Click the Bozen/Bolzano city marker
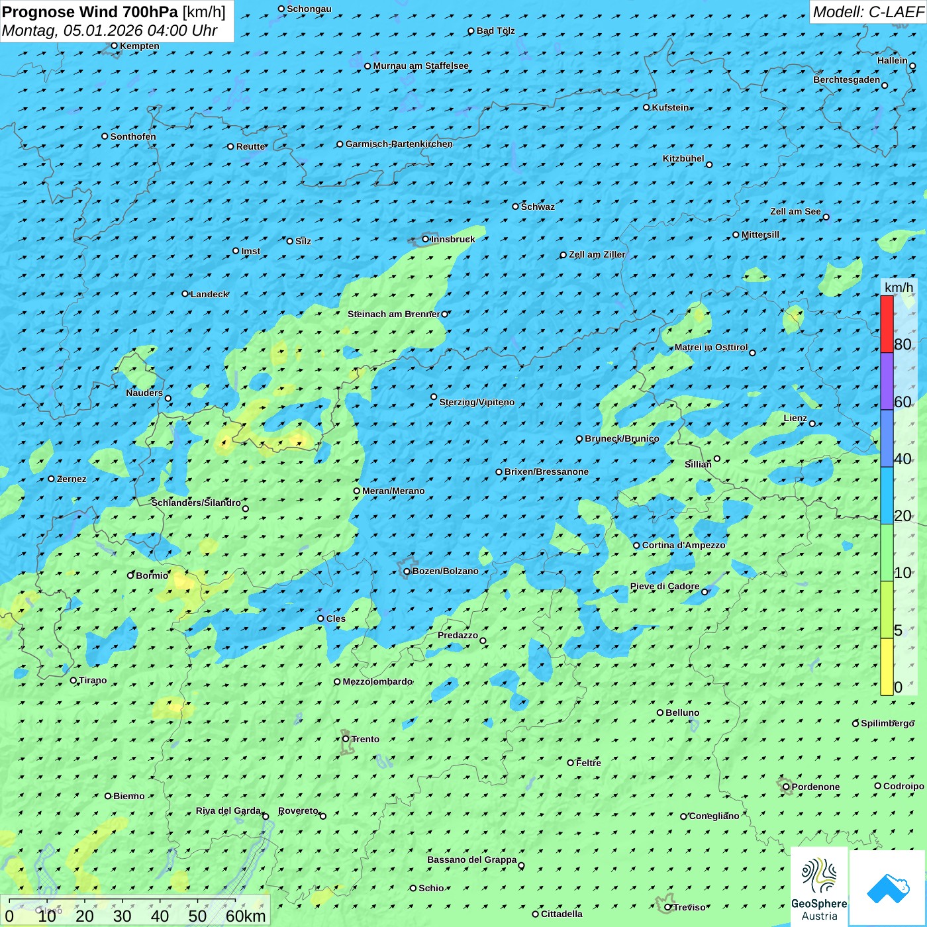927x927 pixels. pos(407,571)
